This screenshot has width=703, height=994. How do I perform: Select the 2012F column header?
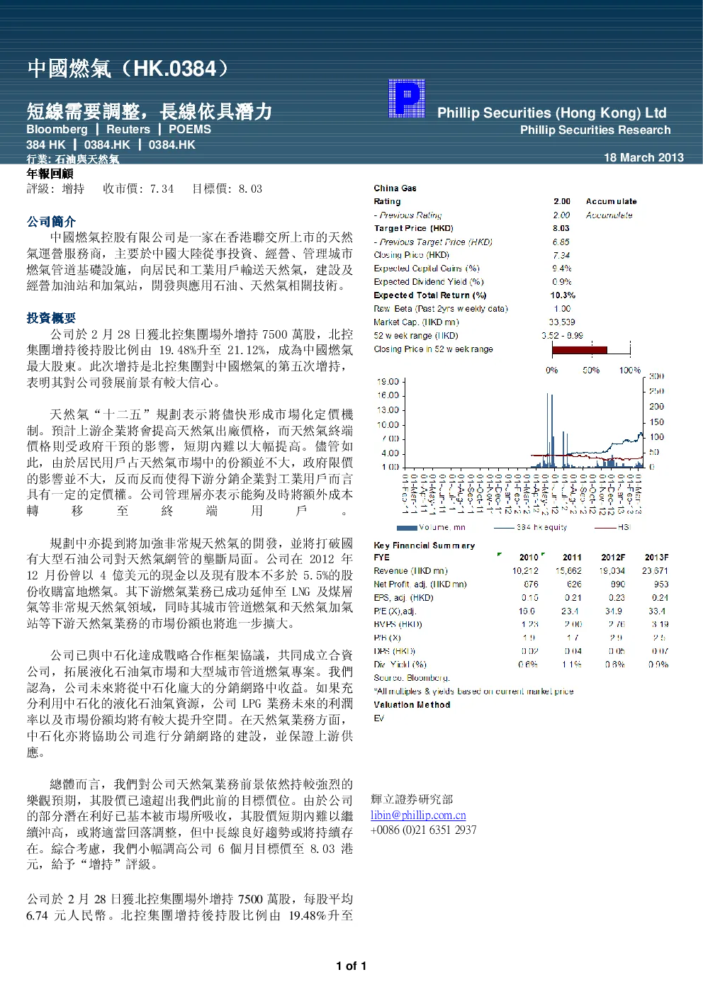[613, 558]
